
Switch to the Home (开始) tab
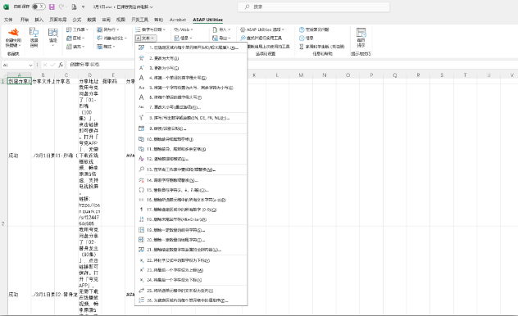tap(25, 20)
